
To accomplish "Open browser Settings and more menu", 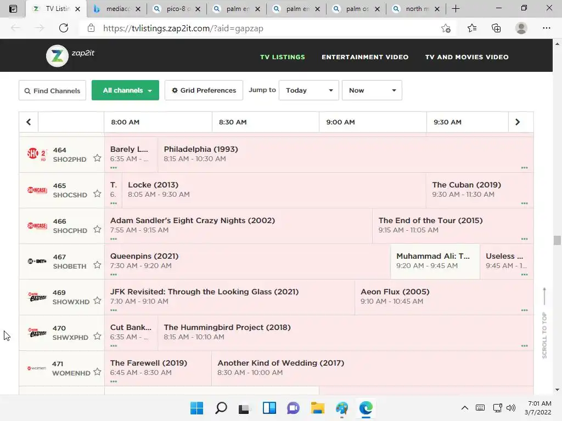I will click(x=546, y=28).
